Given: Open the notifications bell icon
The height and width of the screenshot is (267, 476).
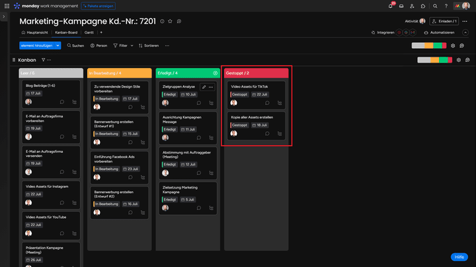Looking at the screenshot, I should [391, 6].
